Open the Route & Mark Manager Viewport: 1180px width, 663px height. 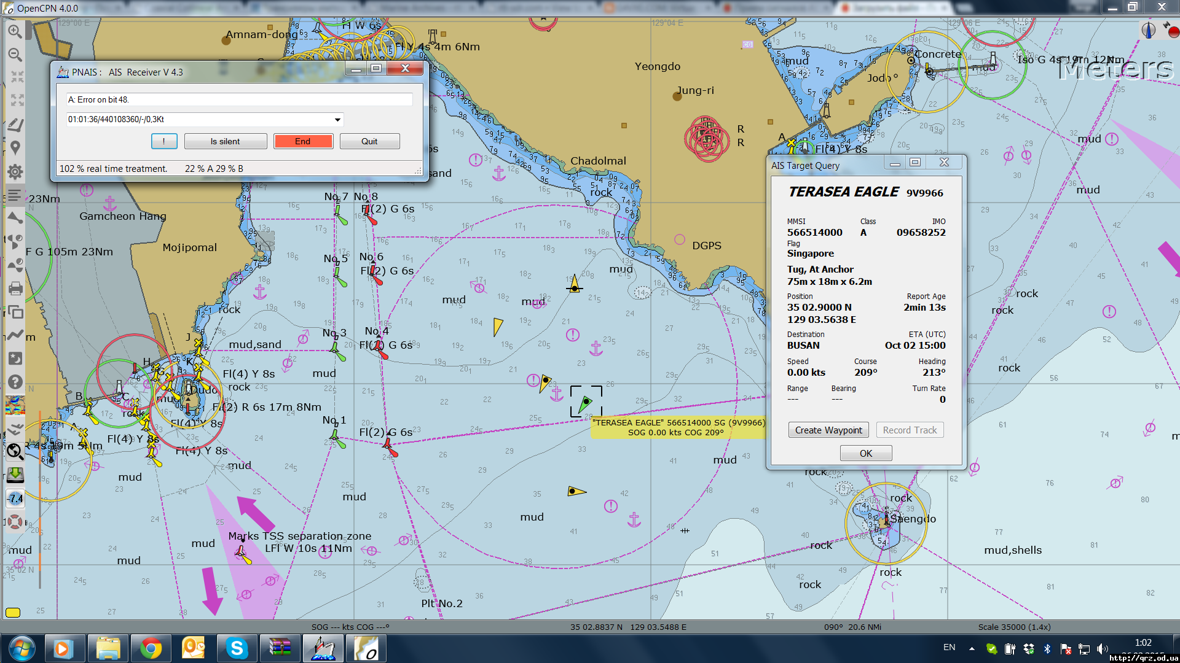15,219
